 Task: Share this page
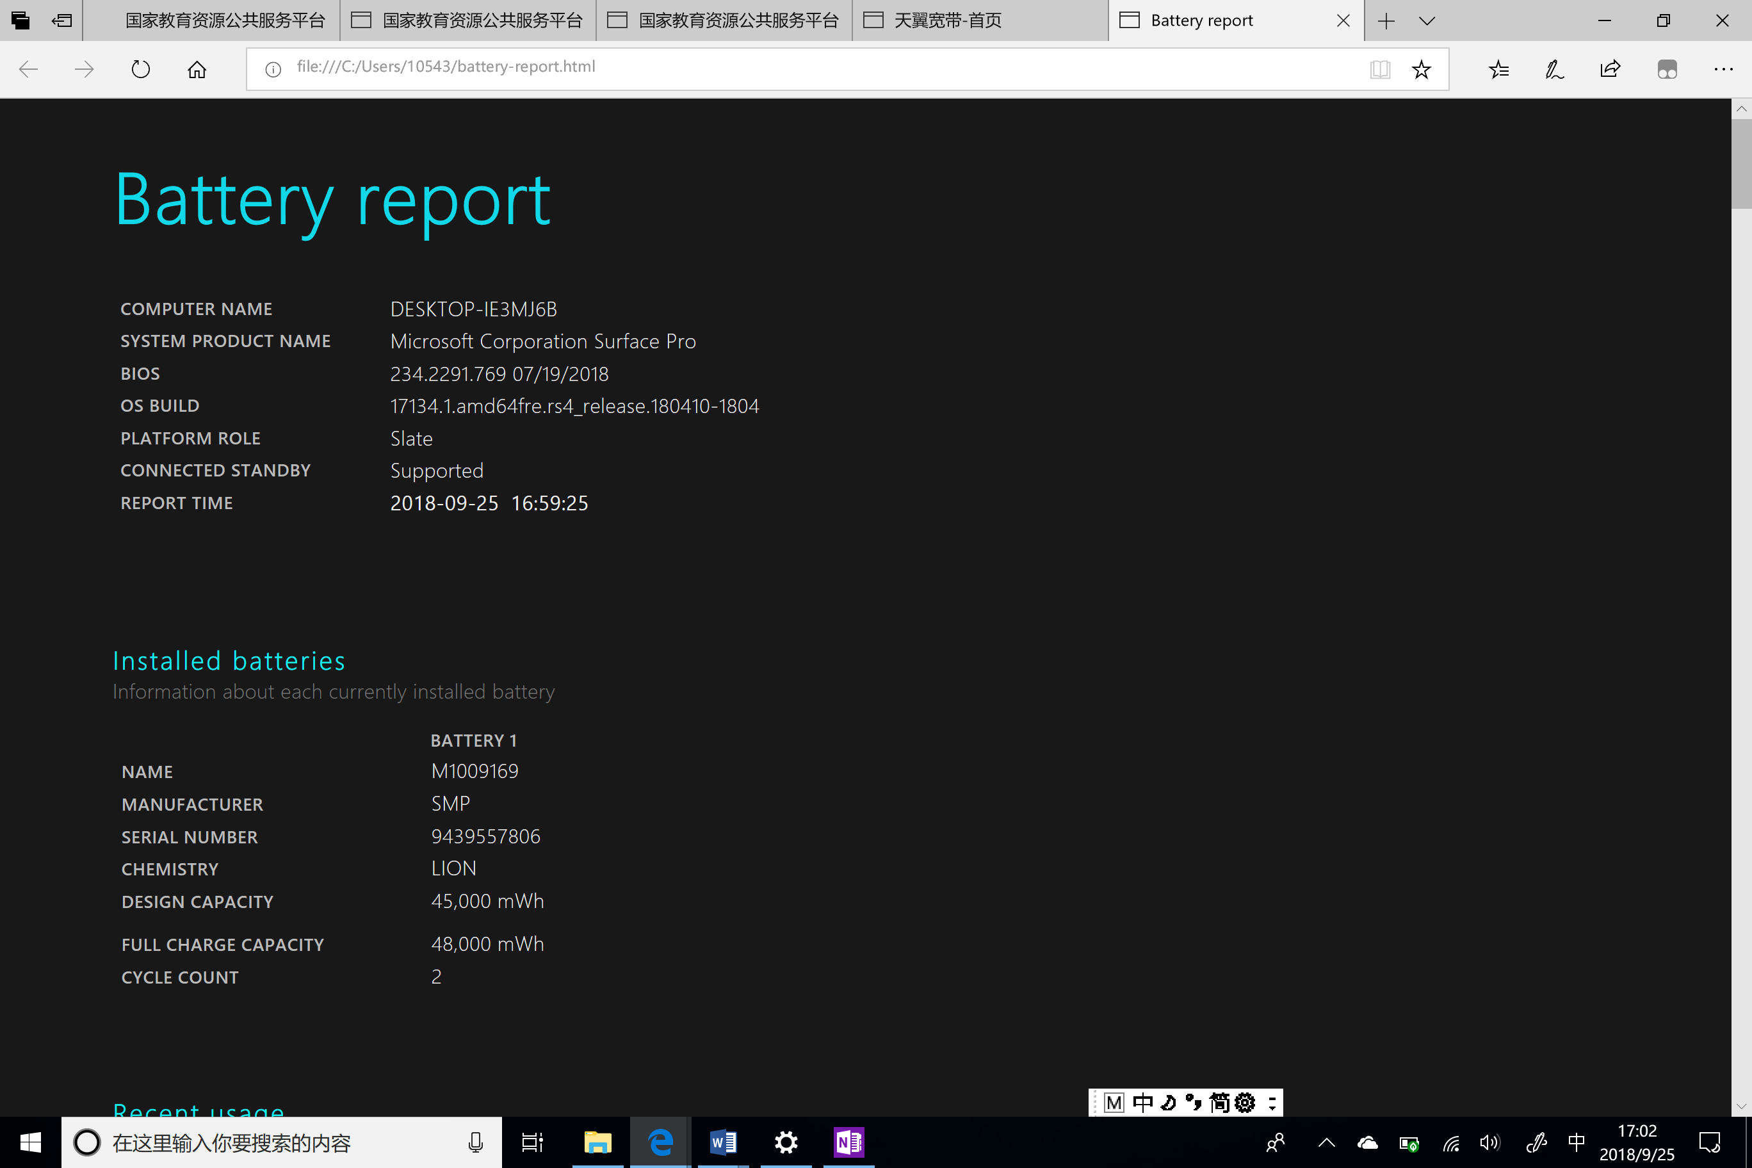tap(1610, 69)
